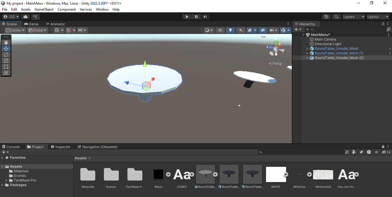Click the search icon in the top toolbar
This screenshot has width=392, height=197.
point(336,16)
